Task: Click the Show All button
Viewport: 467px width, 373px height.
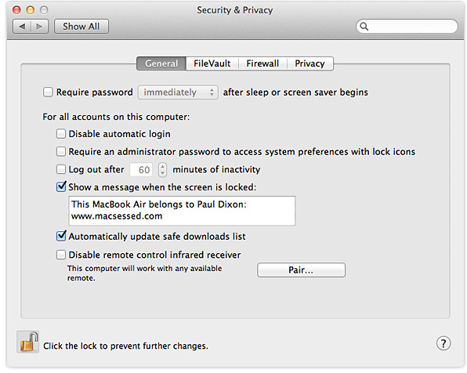Action: point(81,27)
